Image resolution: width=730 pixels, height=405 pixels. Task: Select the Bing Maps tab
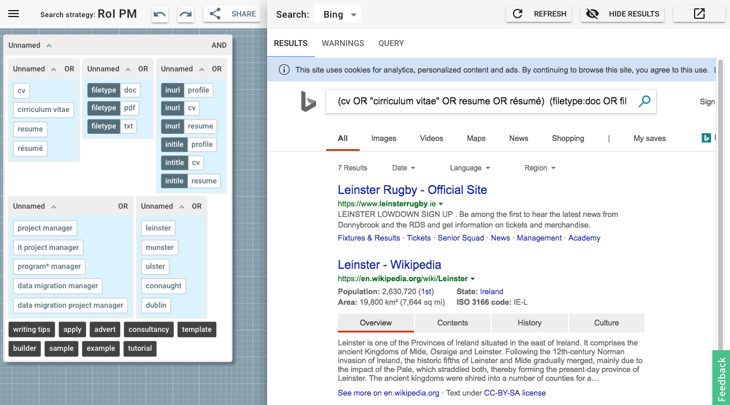click(x=476, y=138)
